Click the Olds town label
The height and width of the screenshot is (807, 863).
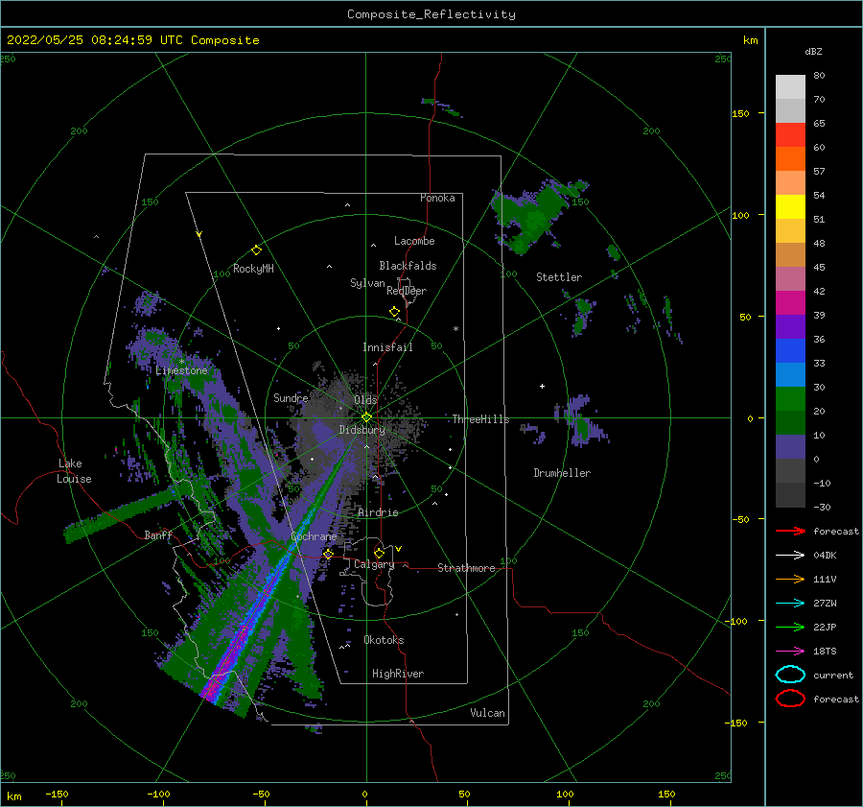click(x=365, y=400)
